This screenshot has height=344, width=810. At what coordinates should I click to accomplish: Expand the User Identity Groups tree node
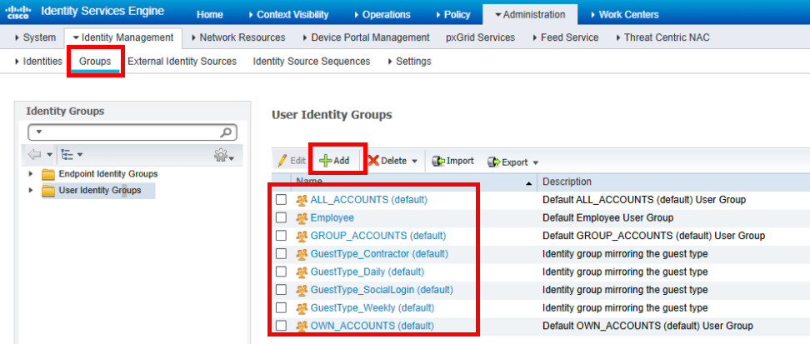[x=31, y=191]
